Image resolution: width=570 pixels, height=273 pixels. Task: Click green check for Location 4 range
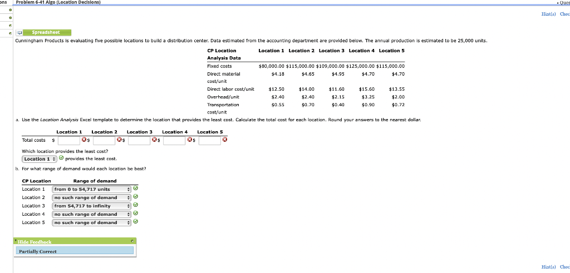[136, 214]
